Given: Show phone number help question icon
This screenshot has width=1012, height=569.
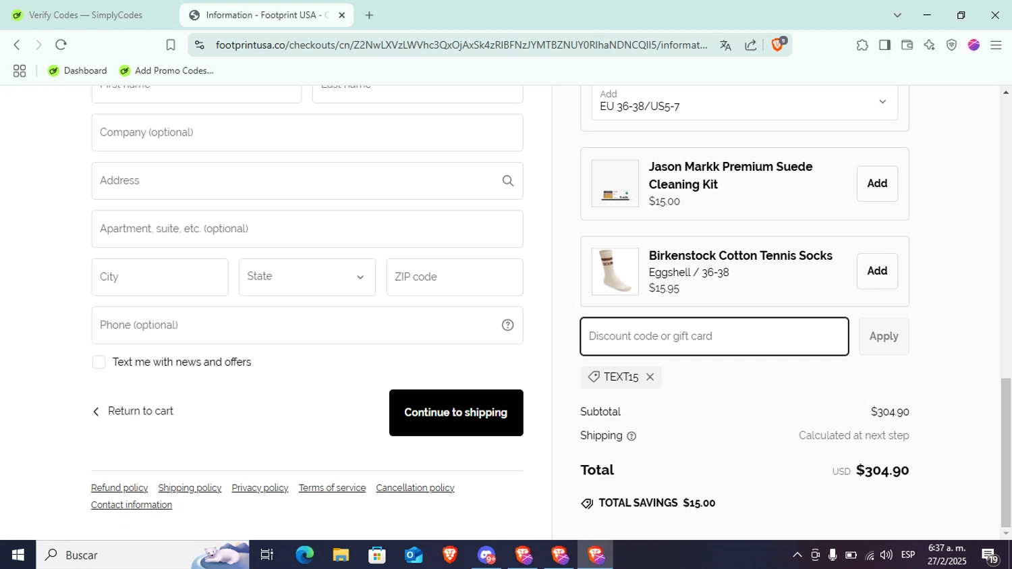Looking at the screenshot, I should [x=508, y=325].
